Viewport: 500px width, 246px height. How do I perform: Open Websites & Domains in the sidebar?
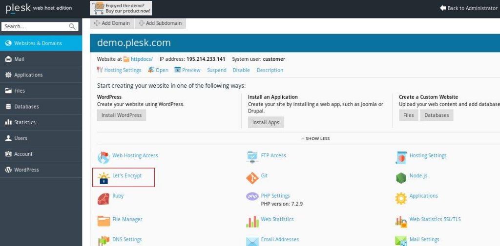point(41,43)
